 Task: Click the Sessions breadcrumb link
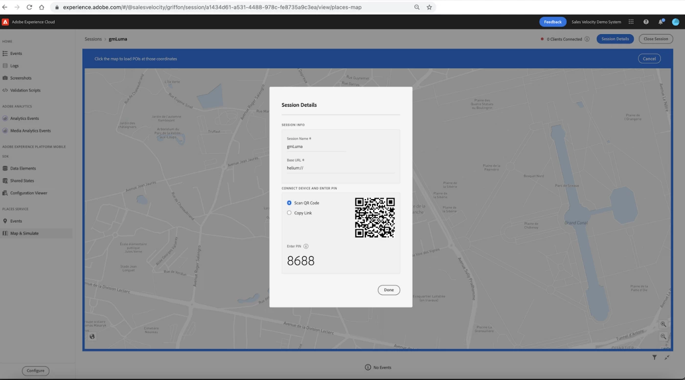pyautogui.click(x=93, y=39)
